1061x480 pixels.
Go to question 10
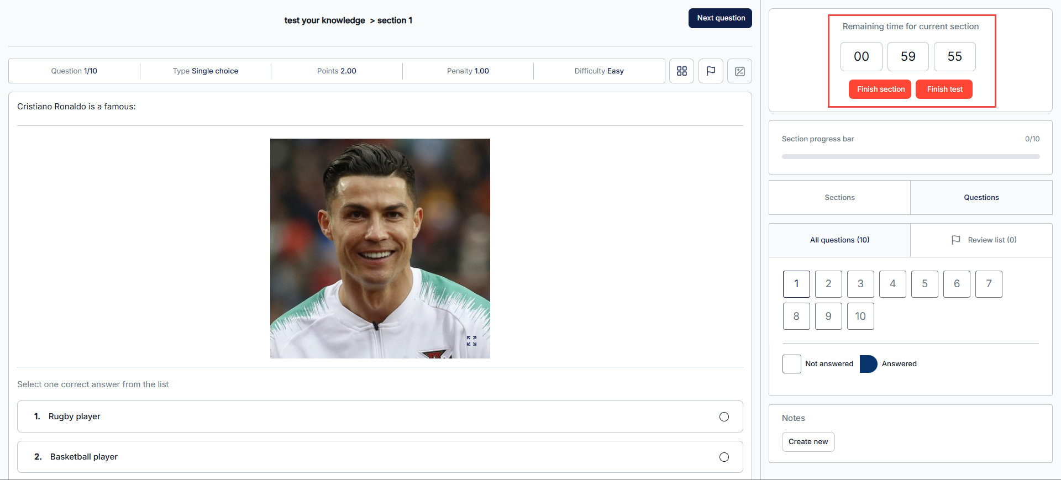(860, 316)
